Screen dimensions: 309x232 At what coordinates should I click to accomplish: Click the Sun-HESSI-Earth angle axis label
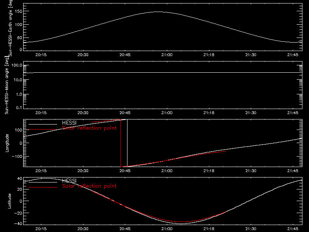coord(10,28)
